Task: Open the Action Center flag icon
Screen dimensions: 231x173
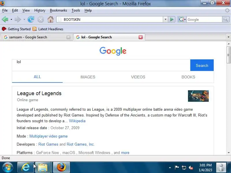Action: [177, 168]
